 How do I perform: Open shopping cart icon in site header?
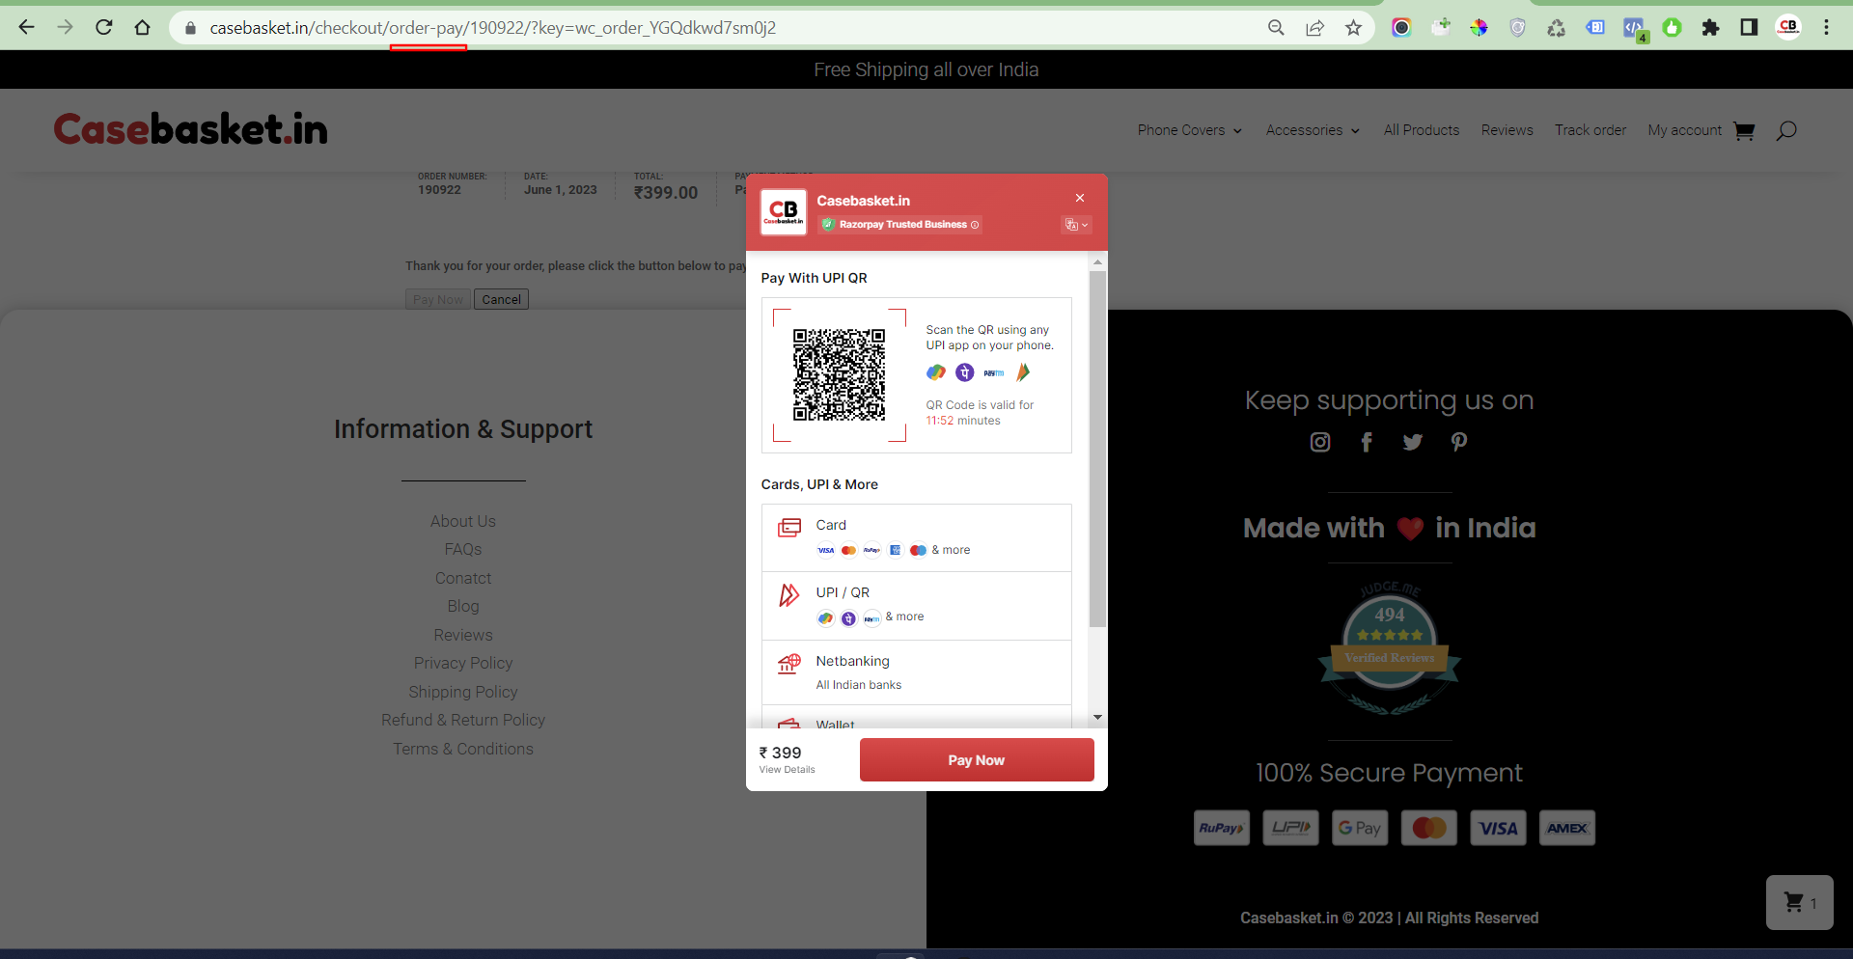[x=1744, y=130]
